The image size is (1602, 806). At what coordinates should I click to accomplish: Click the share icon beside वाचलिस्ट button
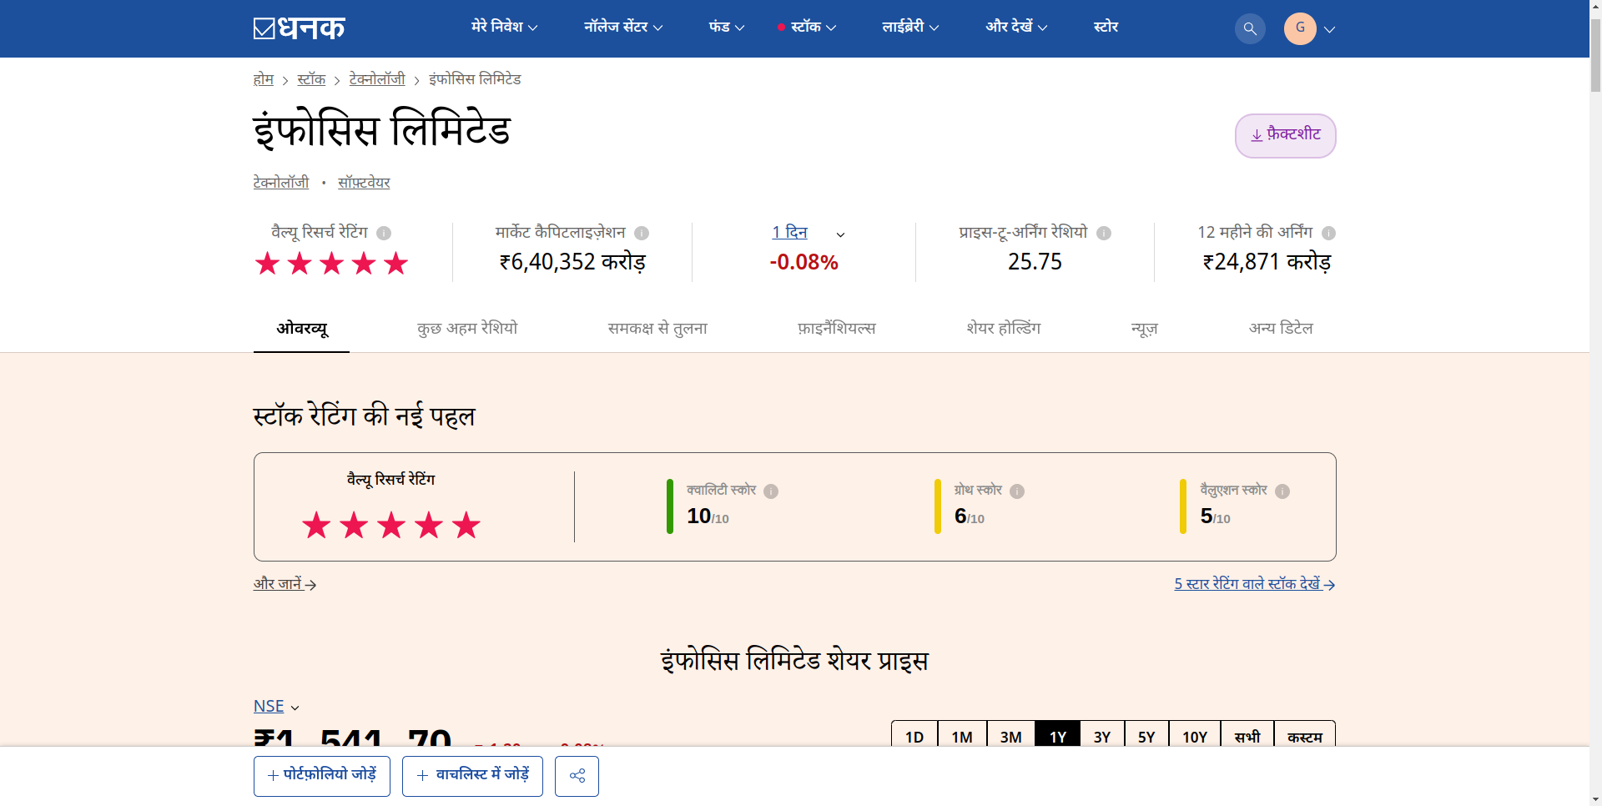coord(577,776)
